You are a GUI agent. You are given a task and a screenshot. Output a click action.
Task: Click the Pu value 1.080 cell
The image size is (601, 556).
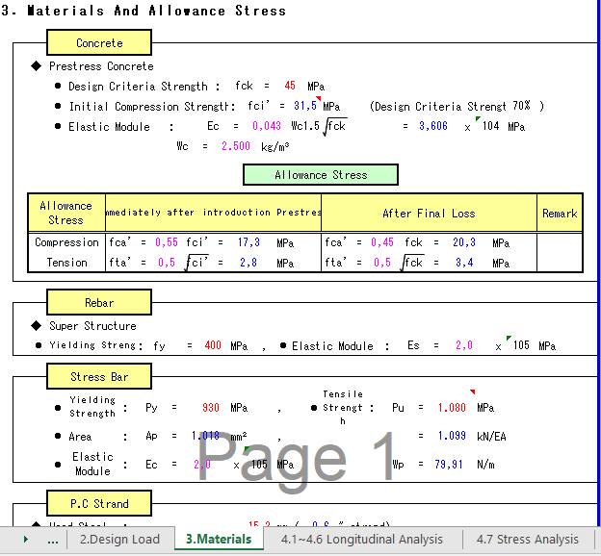[x=451, y=408]
